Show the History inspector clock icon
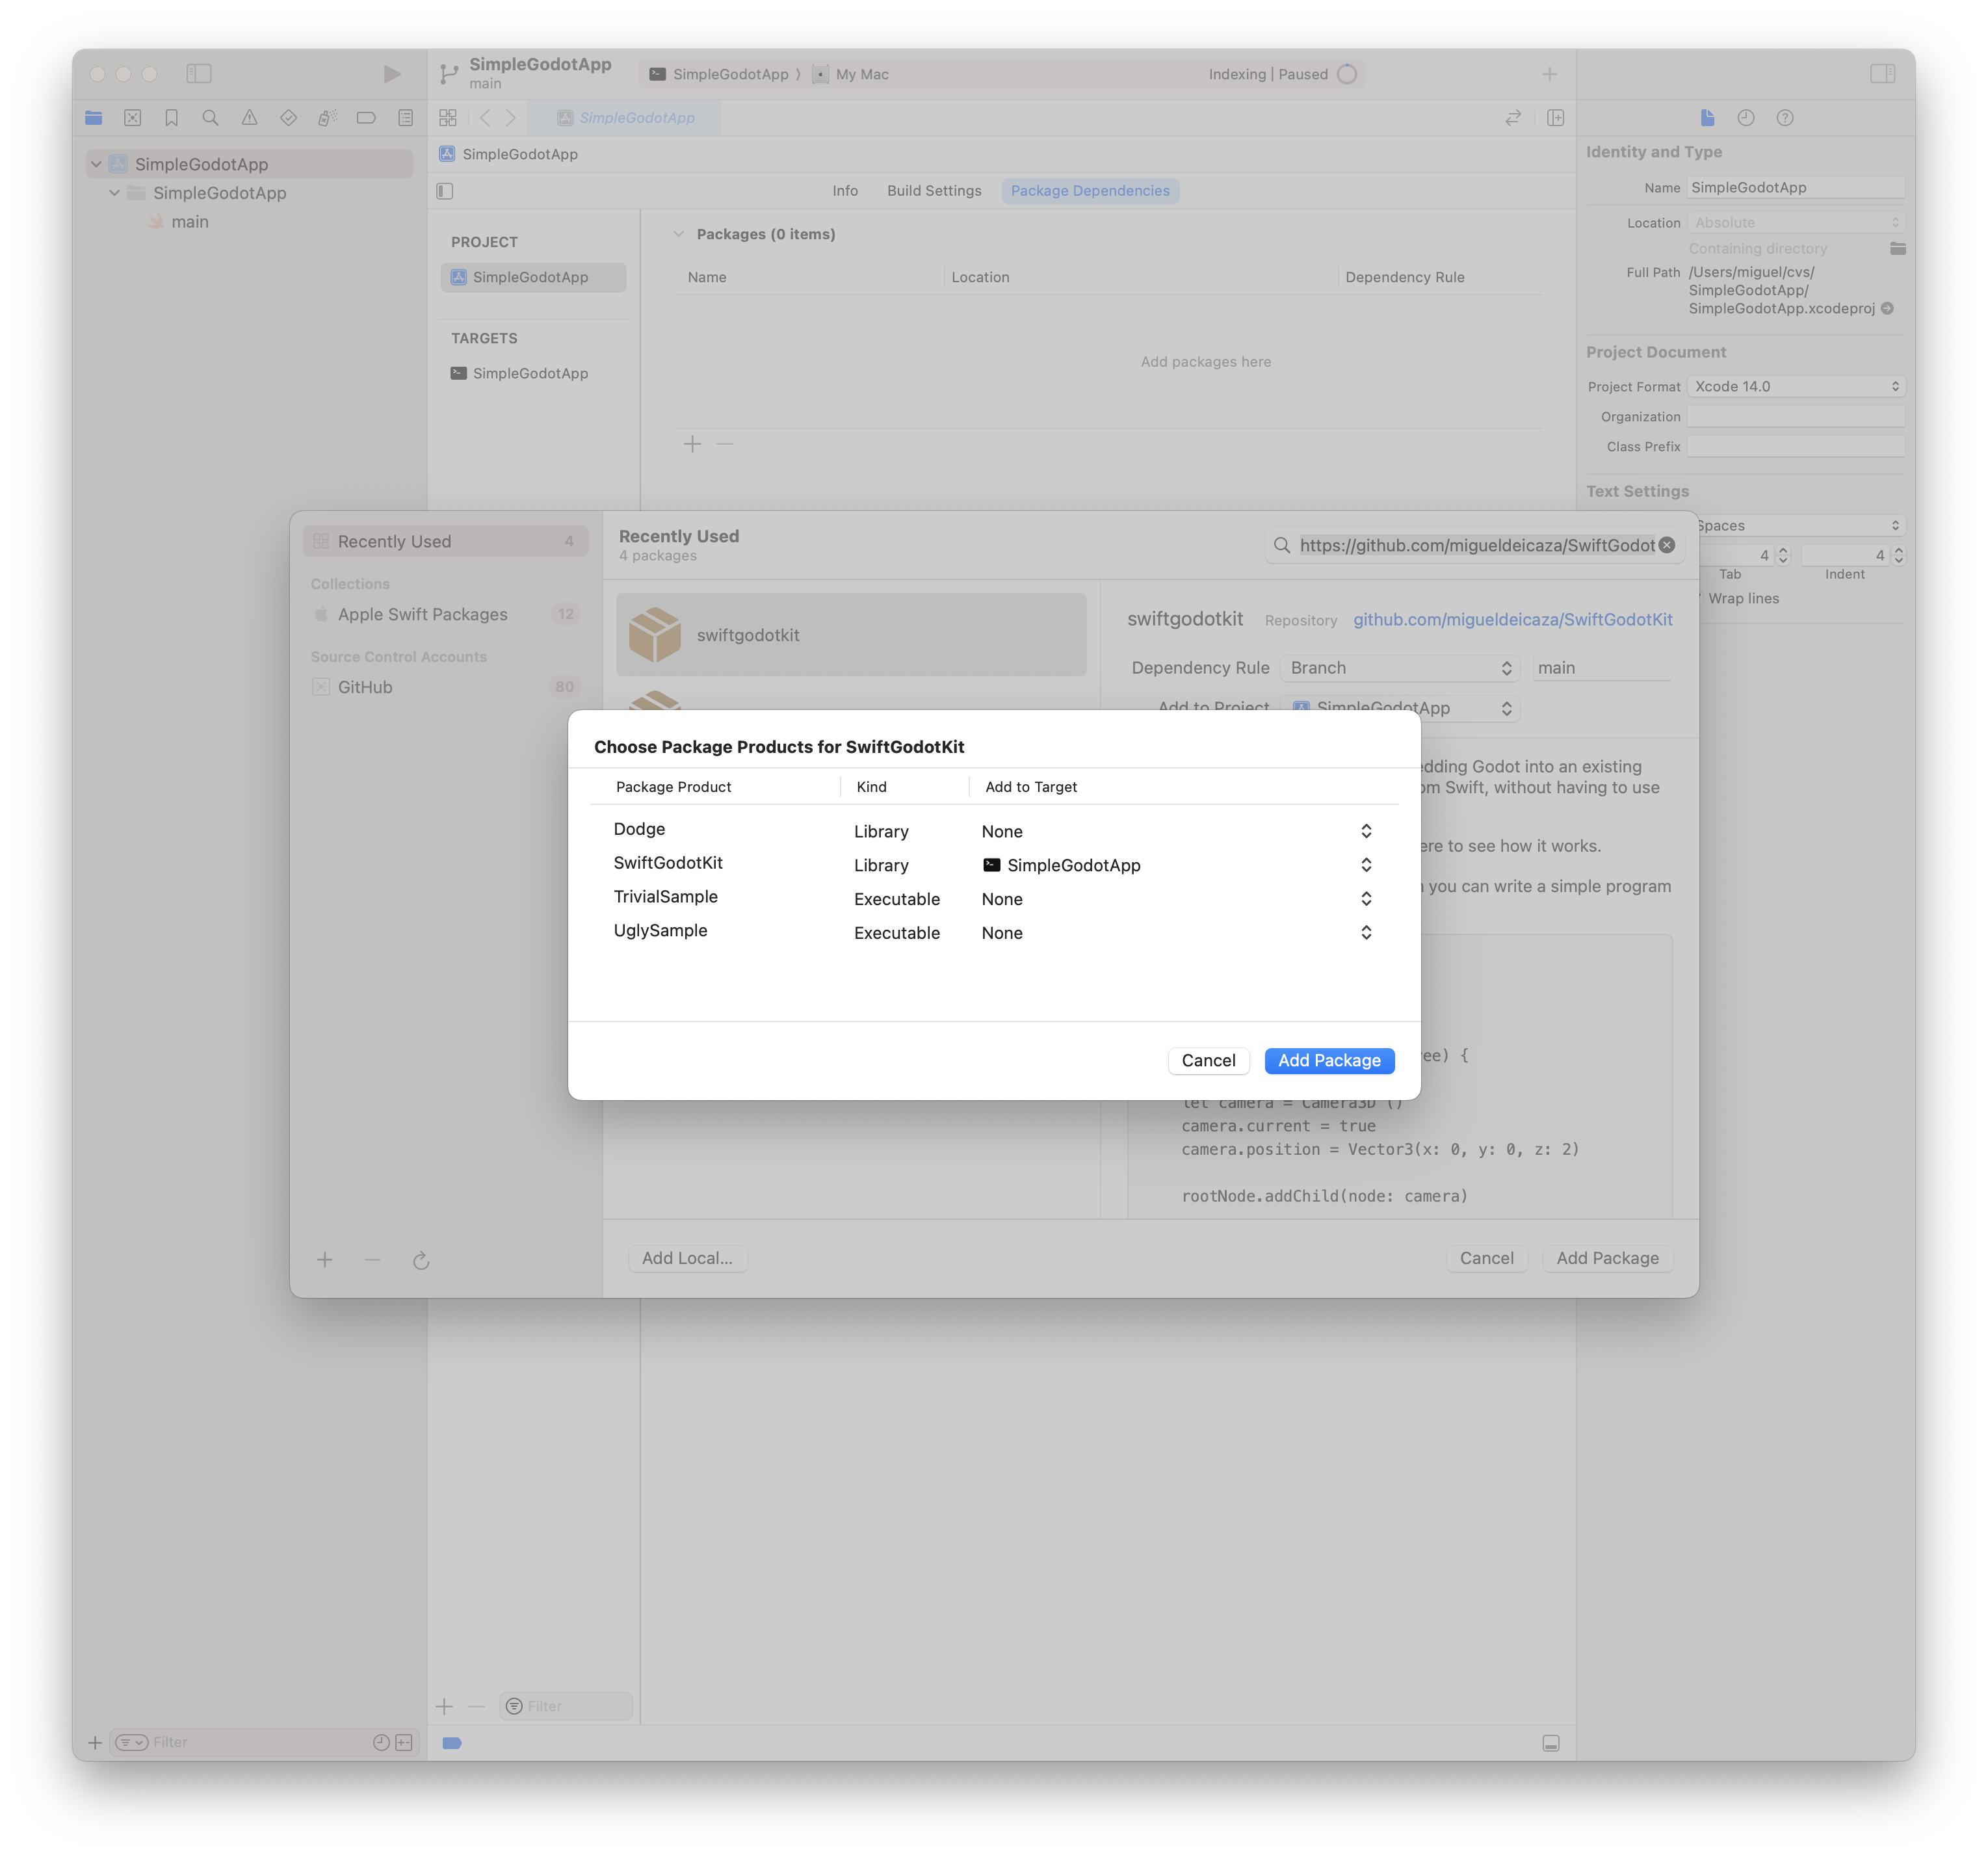 (1745, 118)
